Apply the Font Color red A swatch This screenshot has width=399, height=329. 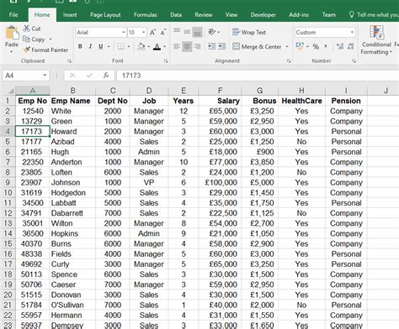tap(157, 46)
